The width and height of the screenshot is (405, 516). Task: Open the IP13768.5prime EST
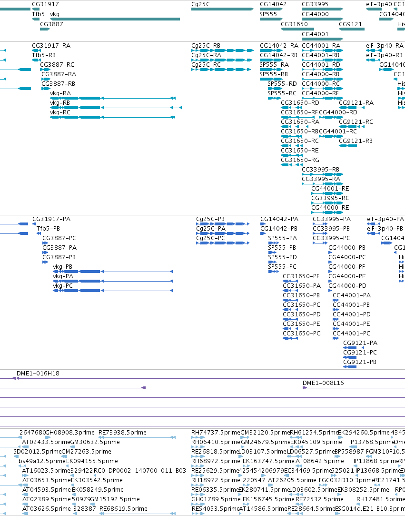353,447
